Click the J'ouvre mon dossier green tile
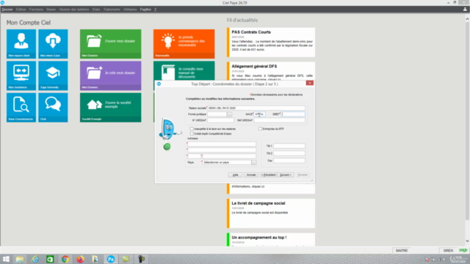This screenshot has width=470, height=264. tap(111, 44)
